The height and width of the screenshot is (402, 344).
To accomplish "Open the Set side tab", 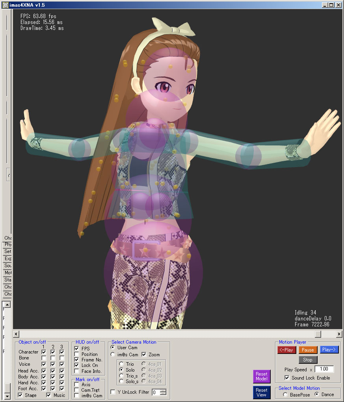I will click(7, 251).
